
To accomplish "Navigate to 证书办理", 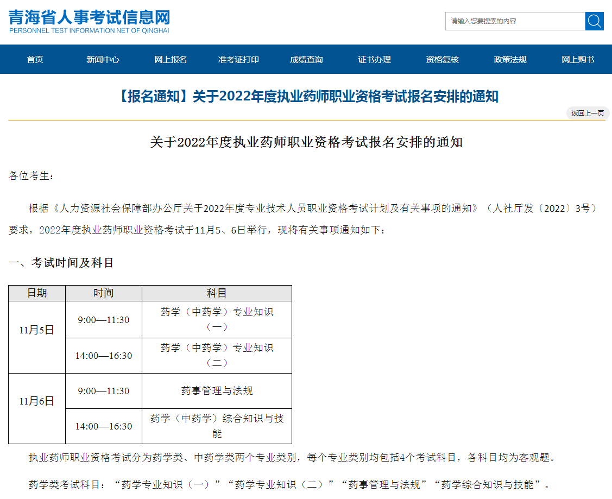I will click(x=374, y=60).
